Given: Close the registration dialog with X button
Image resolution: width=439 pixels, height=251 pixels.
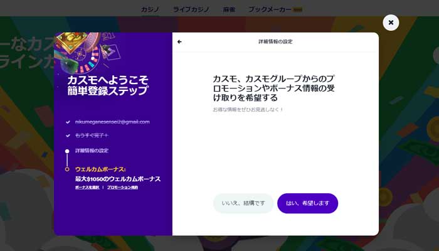Looking at the screenshot, I should (391, 23).
